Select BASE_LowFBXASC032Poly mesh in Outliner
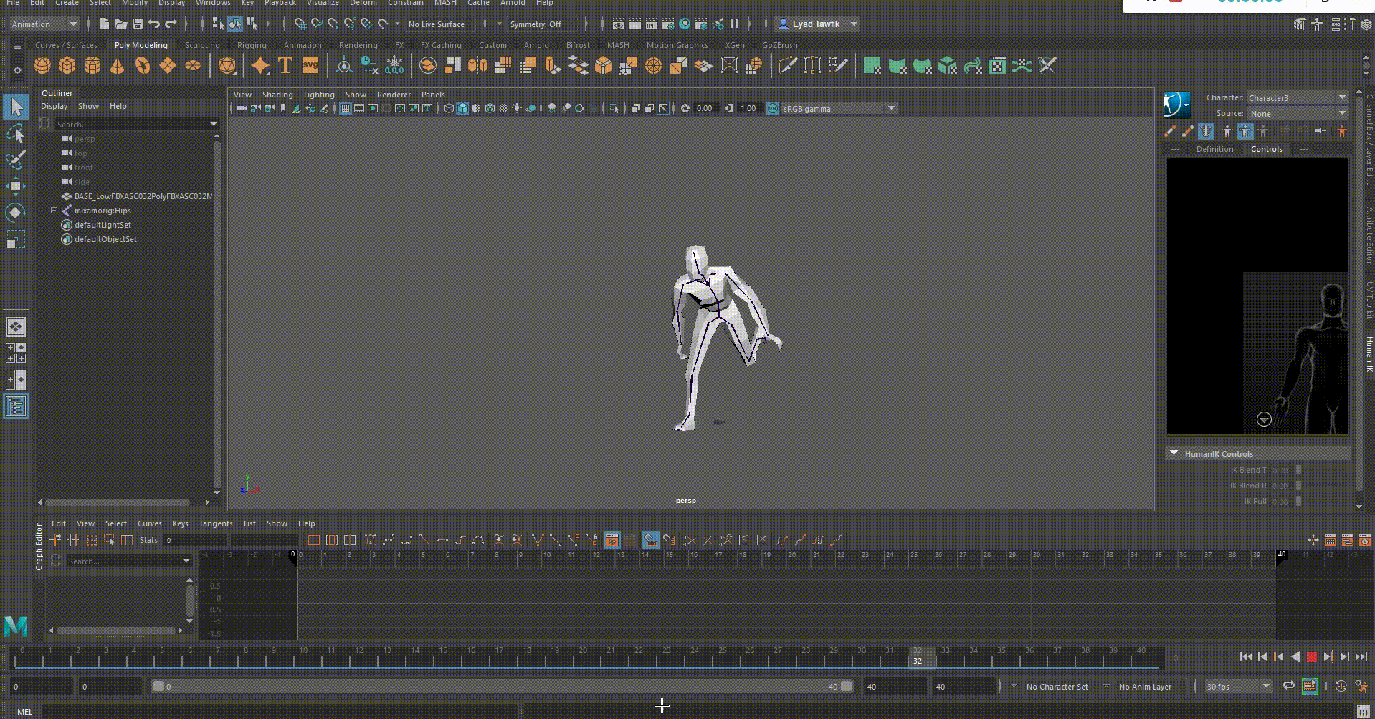The image size is (1375, 719). 143,196
